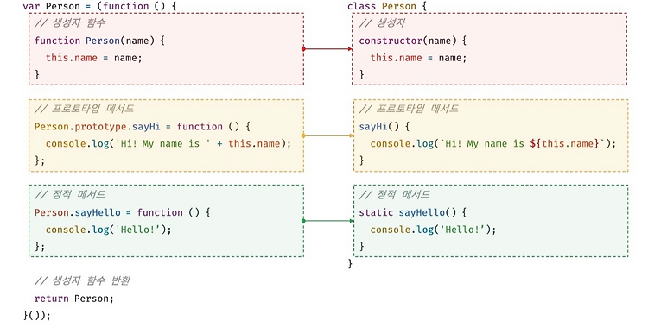The height and width of the screenshot is (327, 648).
Task: Click 'this.name = name;' under constructor(name)
Action: tap(418, 58)
